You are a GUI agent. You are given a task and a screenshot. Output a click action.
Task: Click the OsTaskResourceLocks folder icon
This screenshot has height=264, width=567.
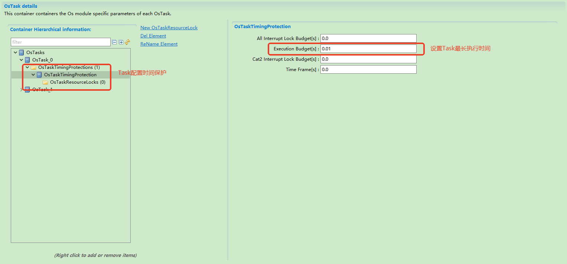pos(45,82)
